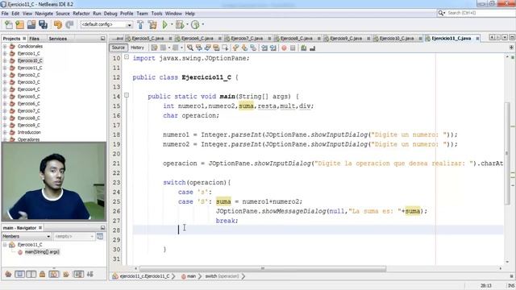Click the Undo toolbar icon
This screenshot has height=290, width=516.
point(58,25)
